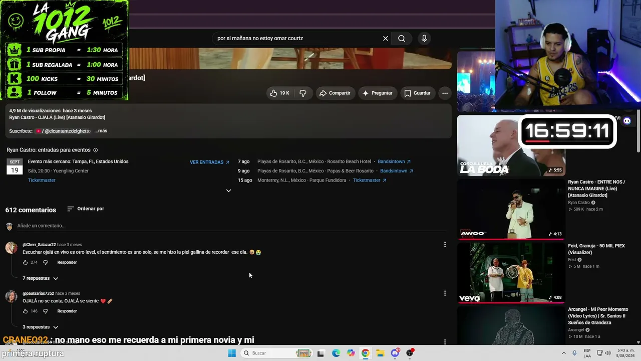Launch Microsoft Edge from the taskbar

(x=336, y=353)
